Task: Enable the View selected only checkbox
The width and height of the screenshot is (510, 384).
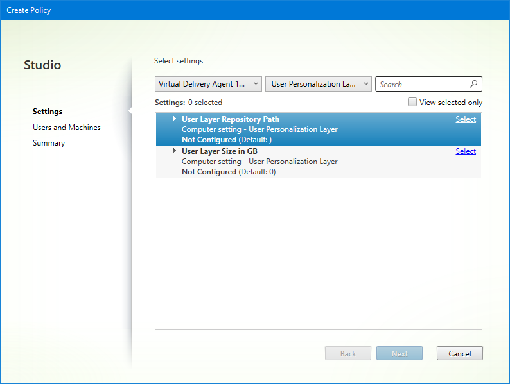Action: pos(412,103)
